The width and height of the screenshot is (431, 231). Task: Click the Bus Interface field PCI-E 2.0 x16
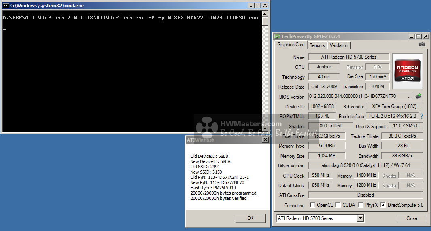pos(392,116)
